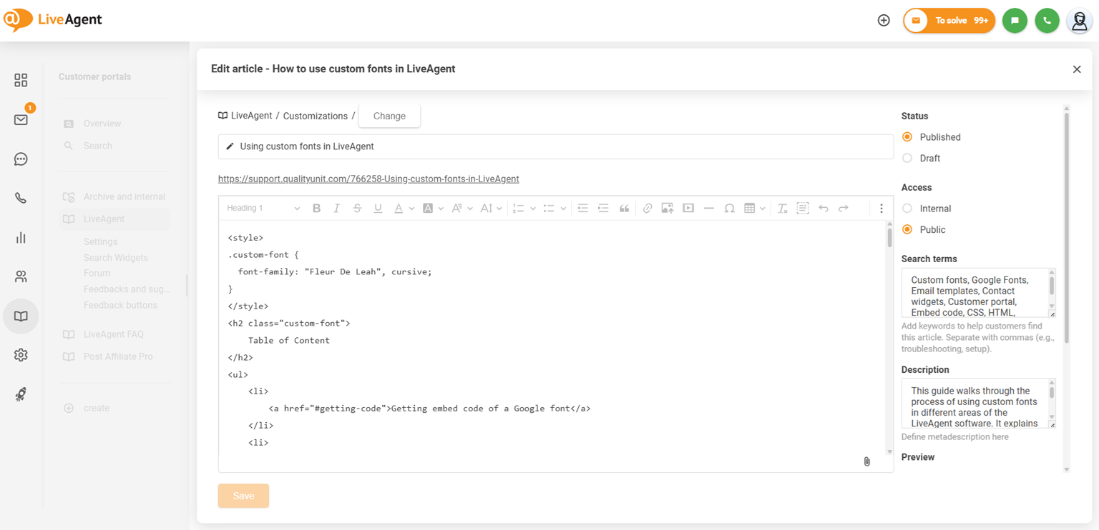Screen dimensions: 1099x530
Task: Open the Heading 1 style dropdown
Action: pyautogui.click(x=263, y=209)
